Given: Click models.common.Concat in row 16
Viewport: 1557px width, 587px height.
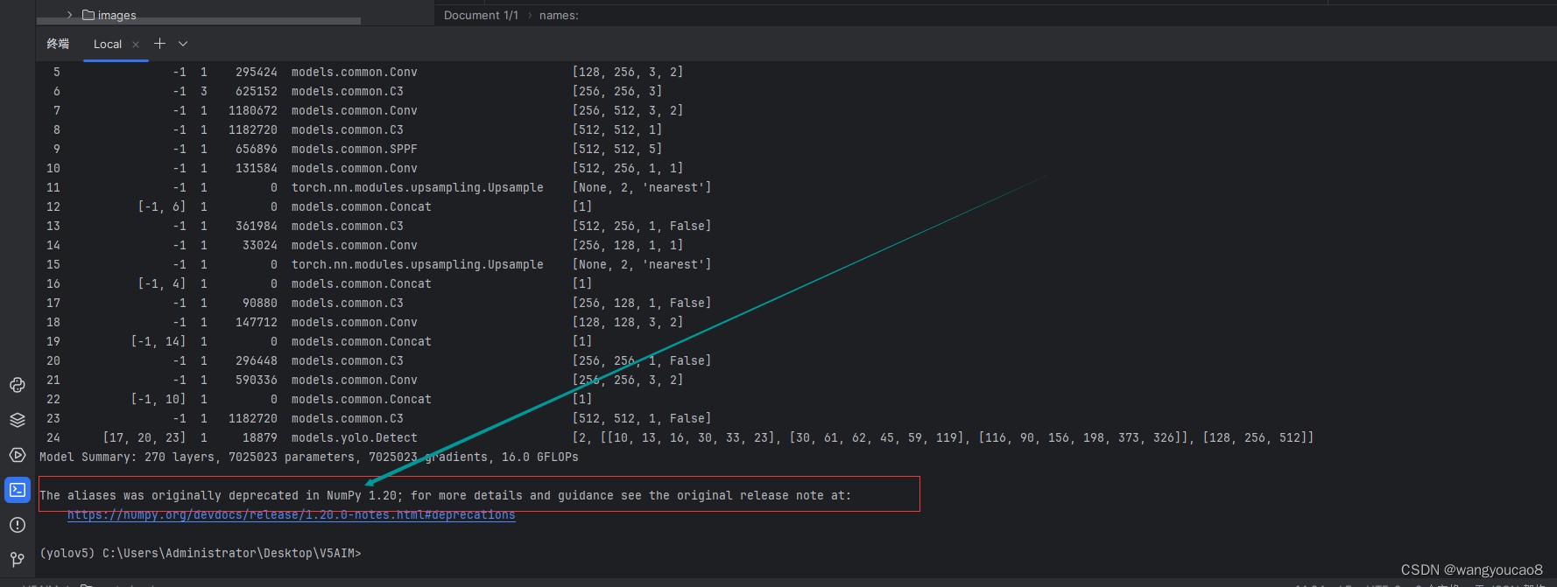Looking at the screenshot, I should [x=362, y=283].
